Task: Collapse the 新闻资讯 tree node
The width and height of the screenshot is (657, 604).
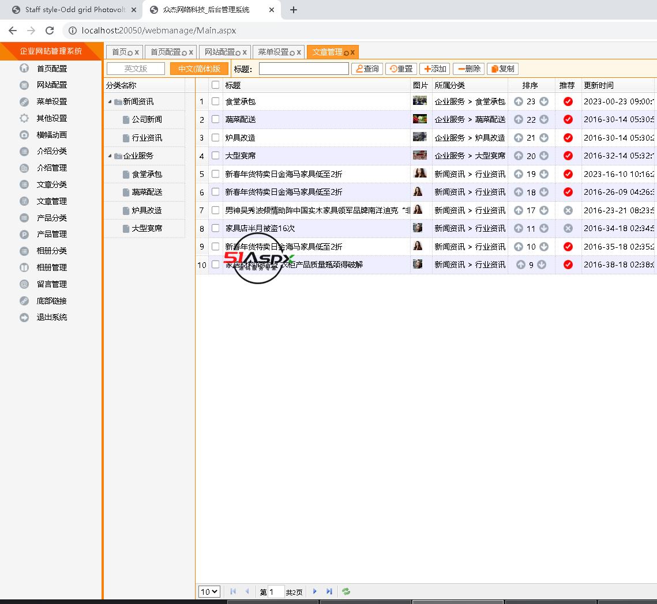Action: 110,101
